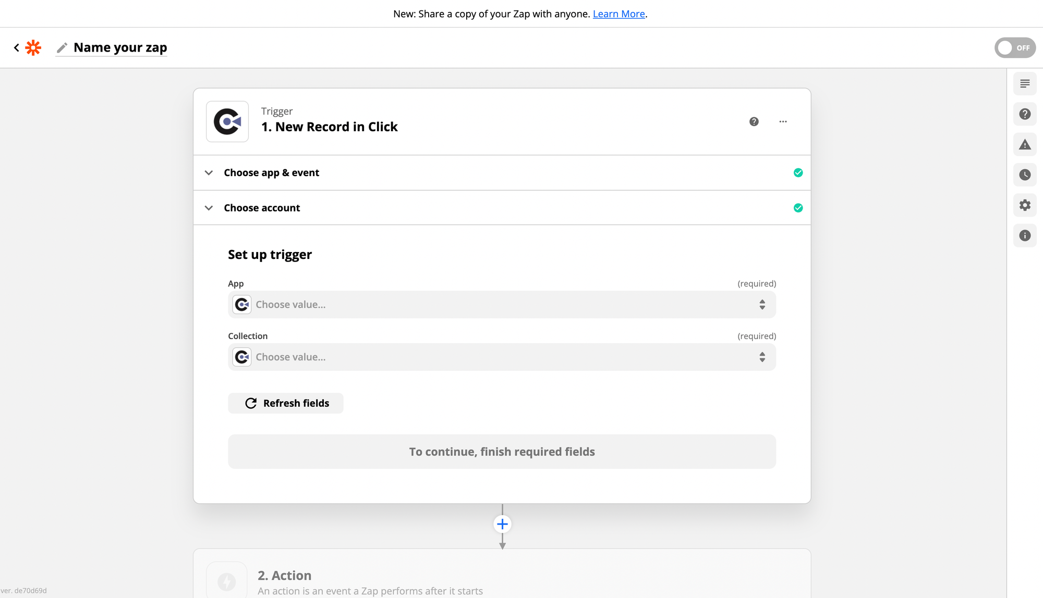Click 'Choose app & event' section title
Image resolution: width=1043 pixels, height=598 pixels.
coord(271,173)
